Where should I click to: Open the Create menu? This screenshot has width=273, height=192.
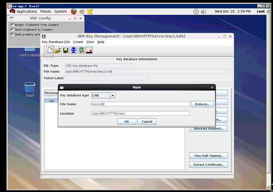[x=78, y=42]
